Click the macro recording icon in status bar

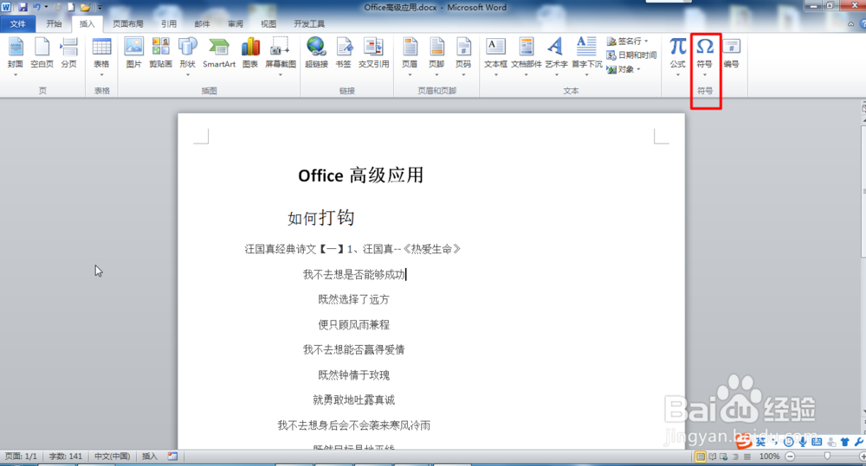[173, 456]
